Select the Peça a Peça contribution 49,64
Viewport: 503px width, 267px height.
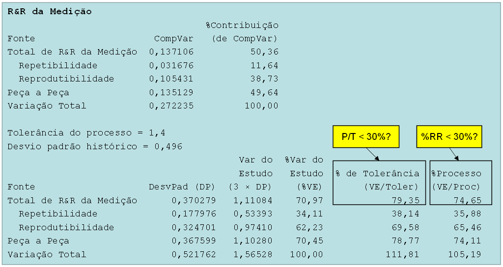click(x=264, y=93)
